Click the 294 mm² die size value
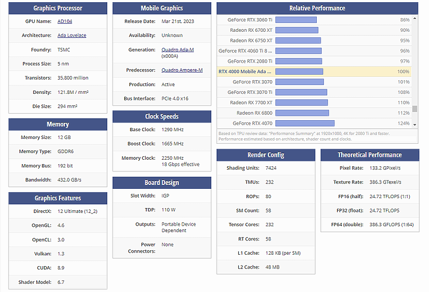 (67, 106)
